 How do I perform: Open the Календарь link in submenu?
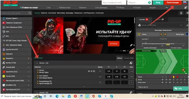70,13
